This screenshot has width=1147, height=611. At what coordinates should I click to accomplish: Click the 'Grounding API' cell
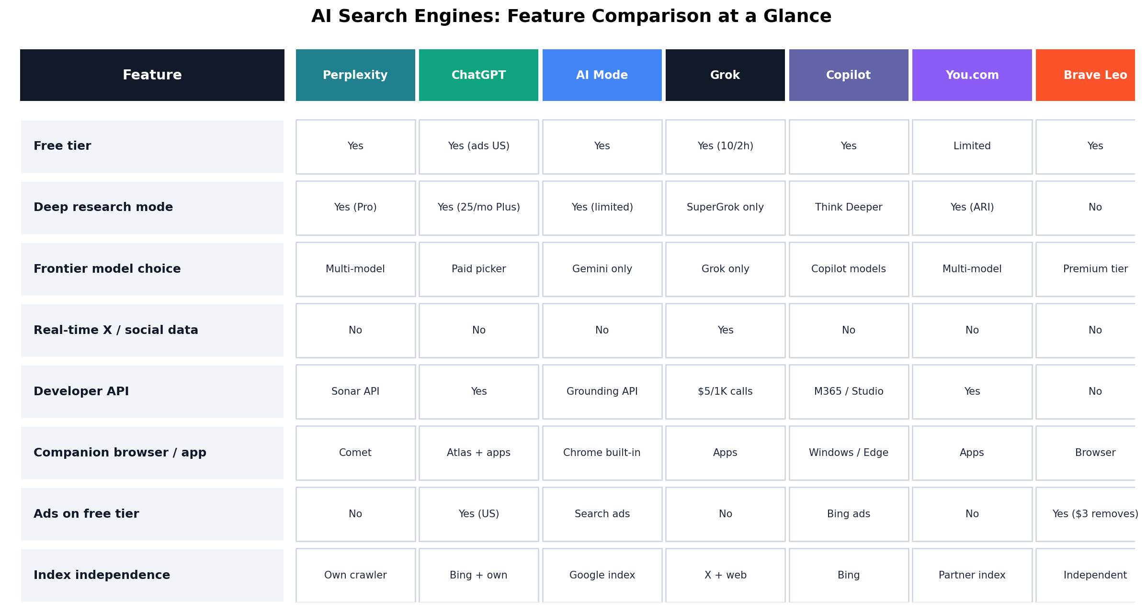tap(602, 391)
